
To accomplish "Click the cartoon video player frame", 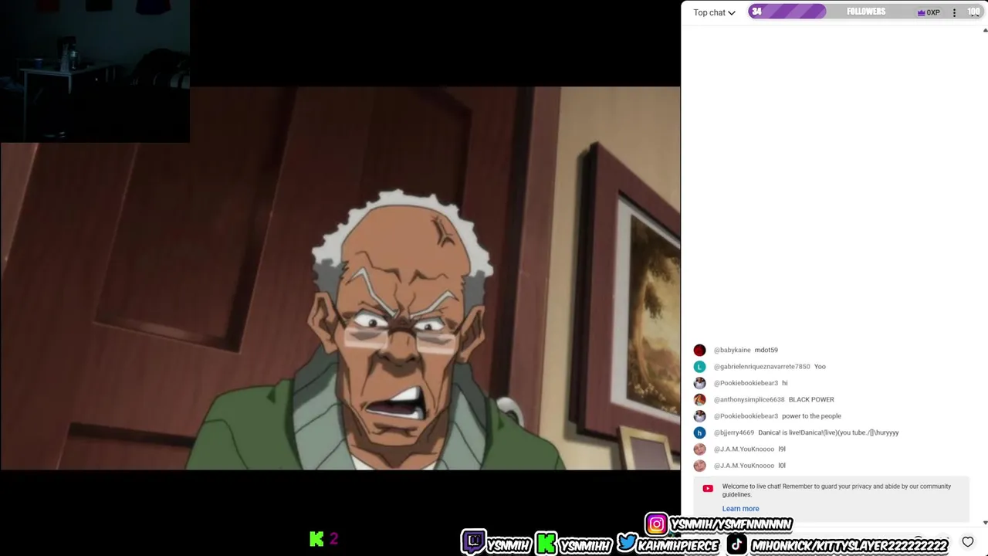I will pyautogui.click(x=340, y=278).
